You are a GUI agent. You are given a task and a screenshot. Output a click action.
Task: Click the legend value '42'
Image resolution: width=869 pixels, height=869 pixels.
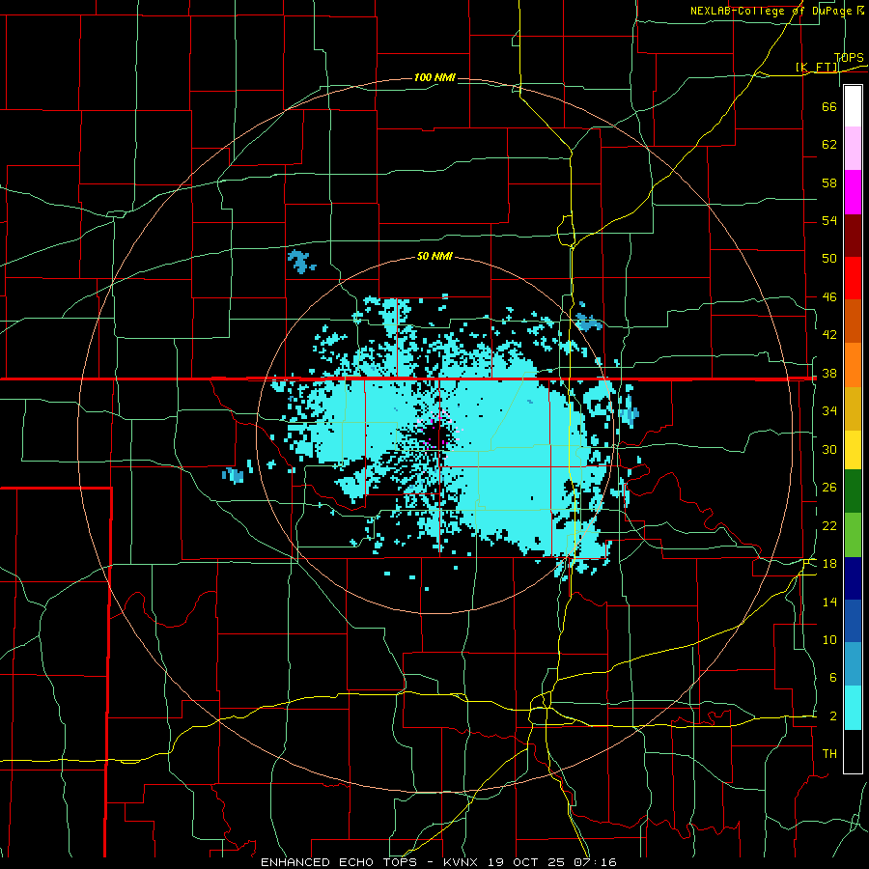click(x=829, y=334)
